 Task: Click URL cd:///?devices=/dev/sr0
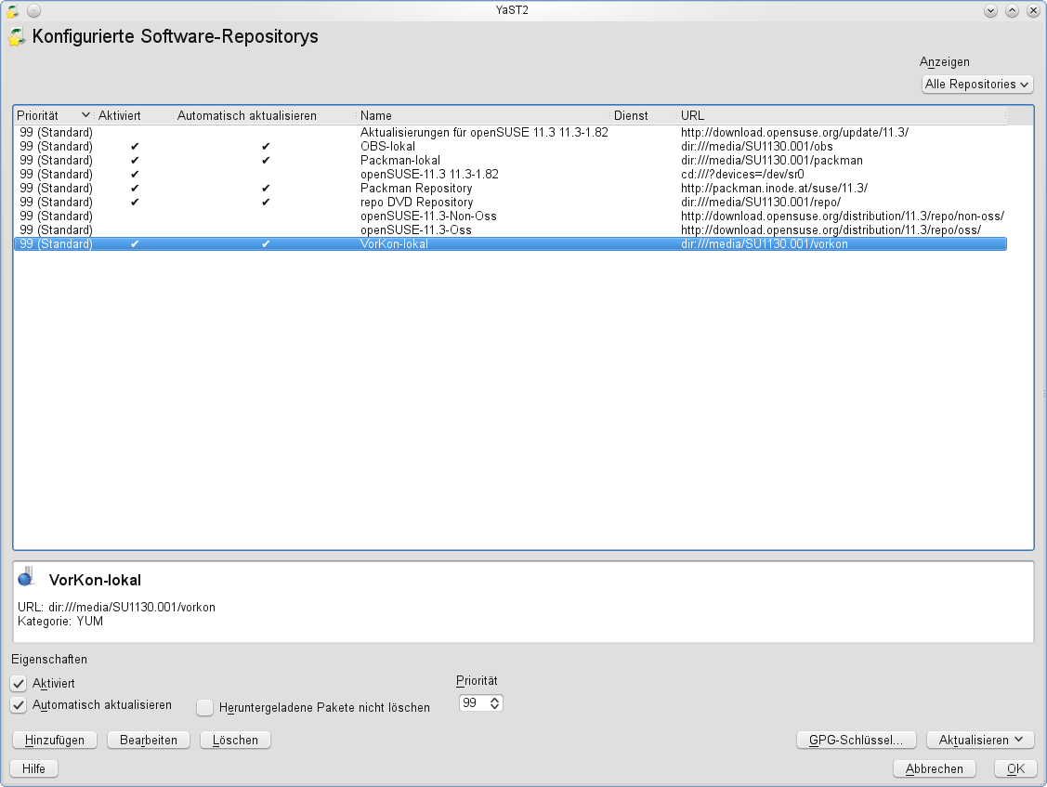pyautogui.click(x=742, y=175)
